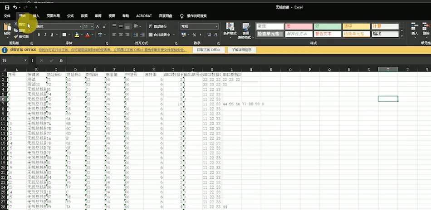
Task: Toggle Italic formatting
Action: pos(45,35)
